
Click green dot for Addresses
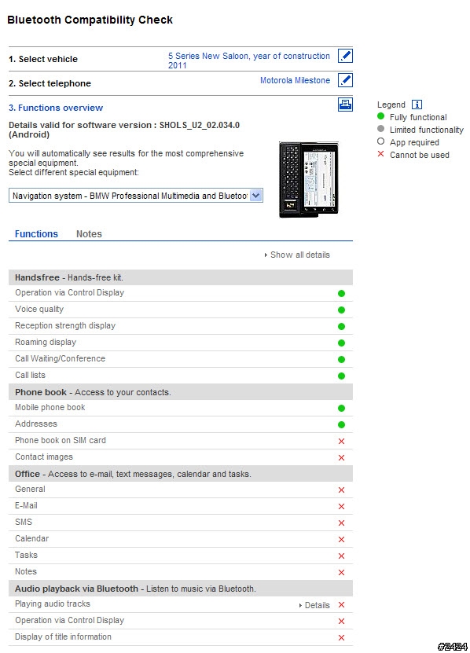(x=341, y=425)
